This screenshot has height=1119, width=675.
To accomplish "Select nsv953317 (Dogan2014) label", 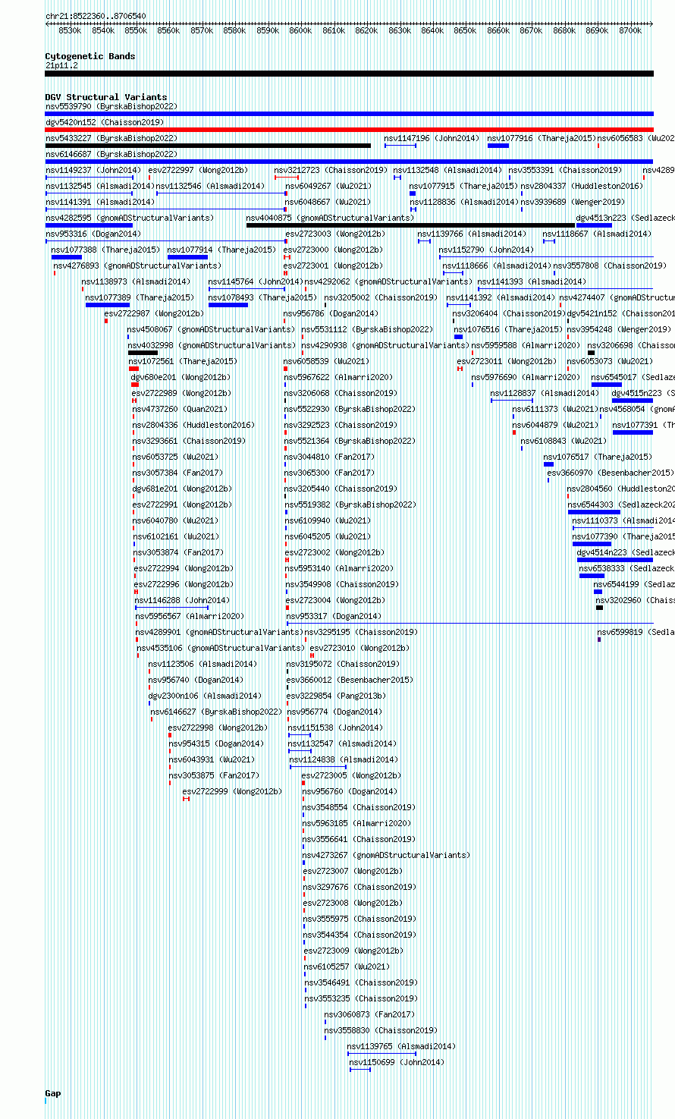I will click(334, 616).
